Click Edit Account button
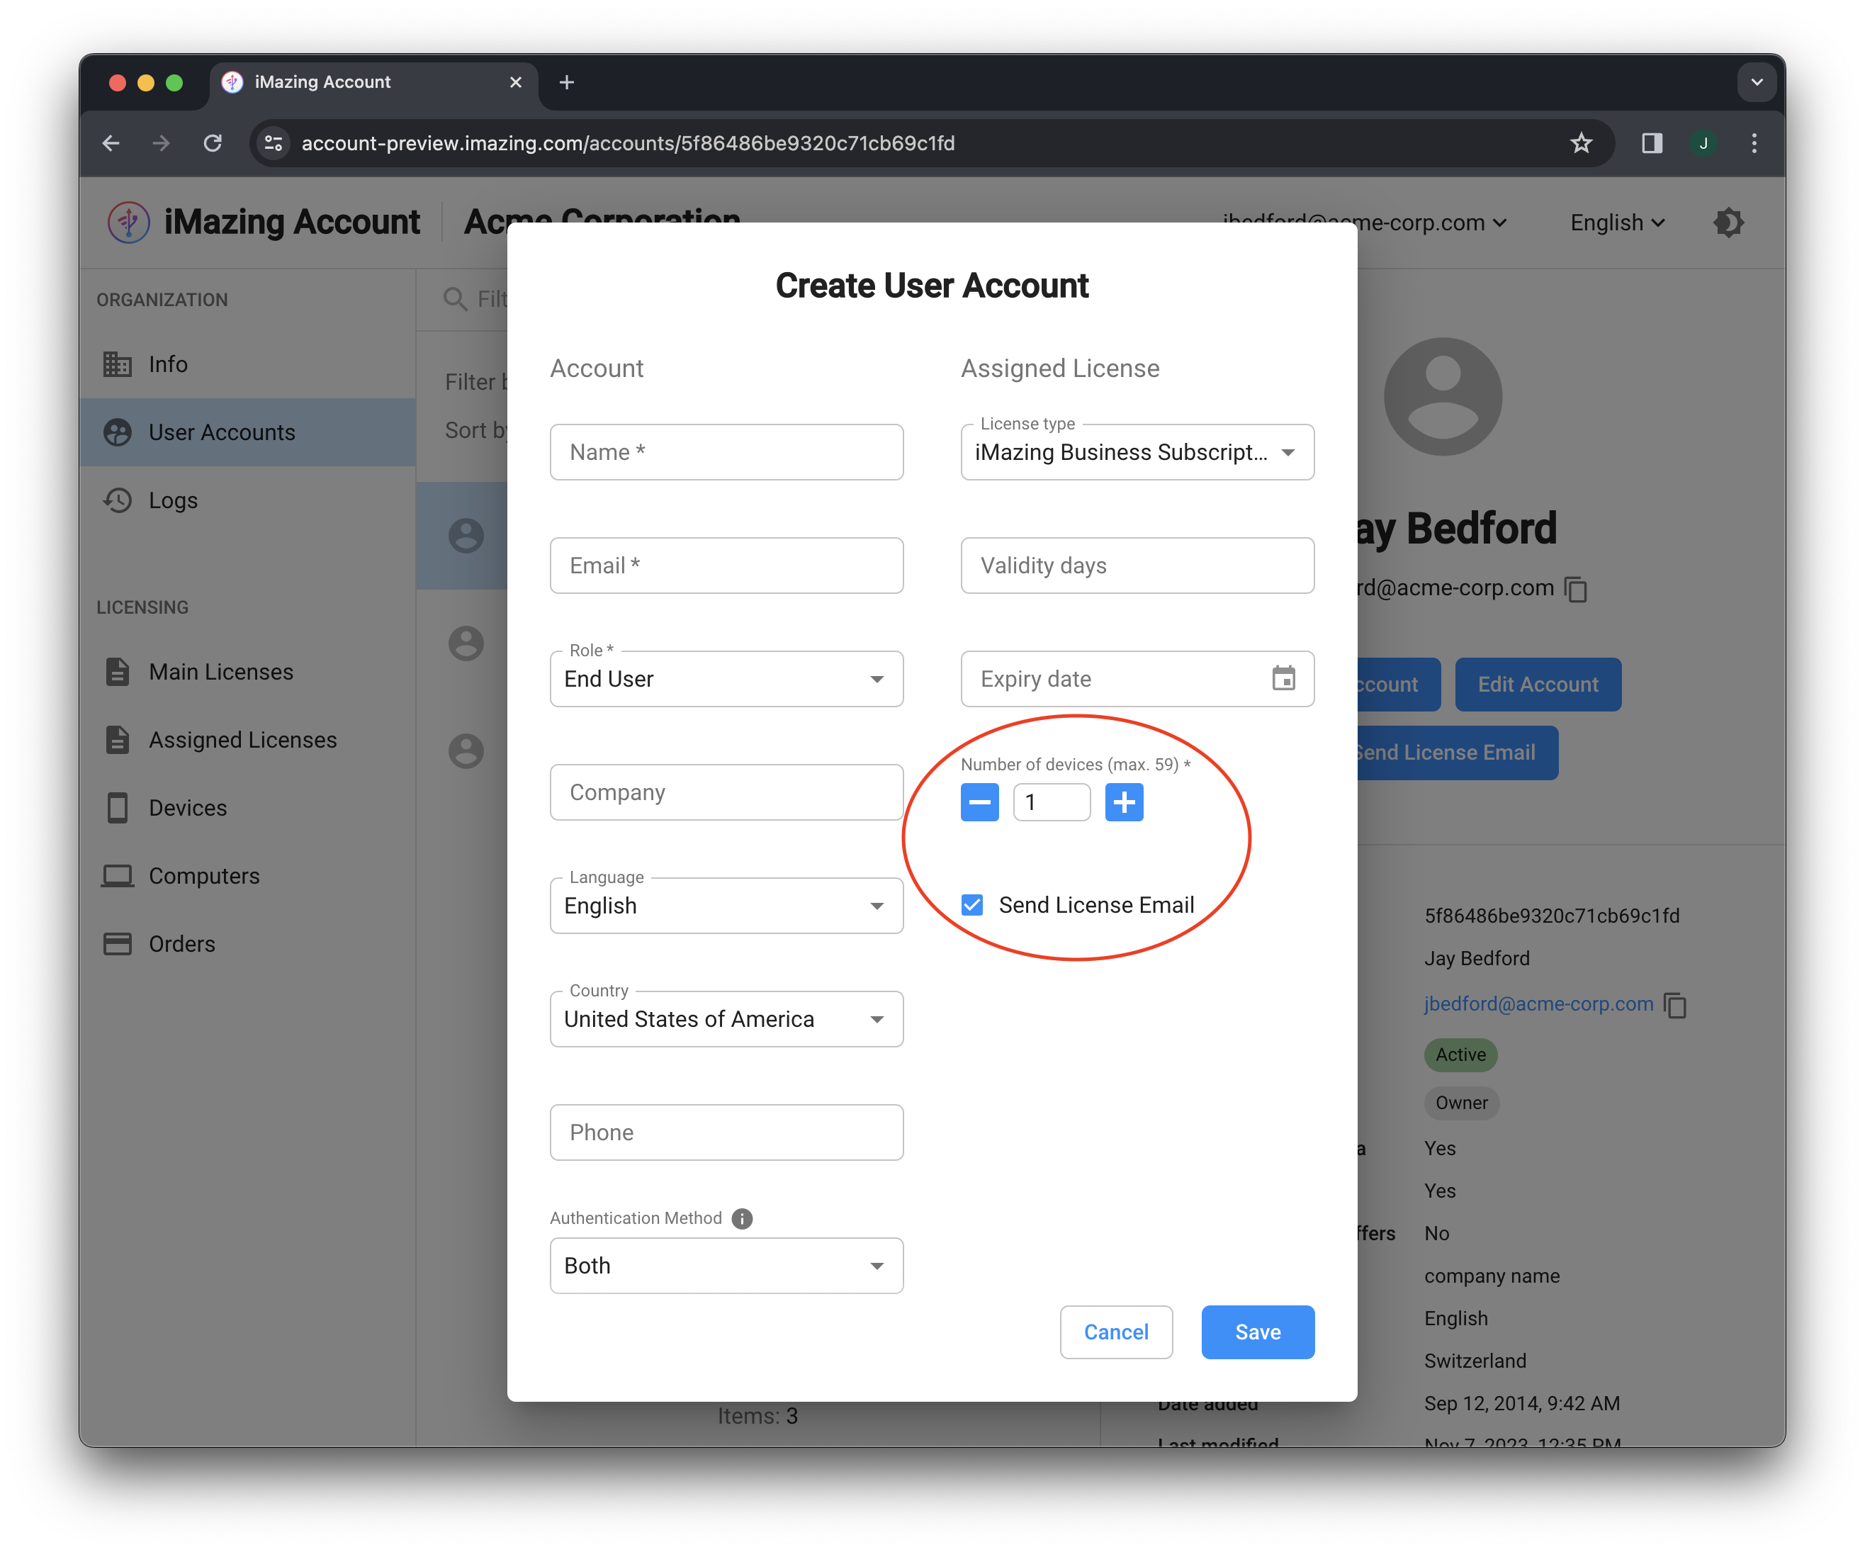This screenshot has width=1865, height=1552. point(1538,684)
